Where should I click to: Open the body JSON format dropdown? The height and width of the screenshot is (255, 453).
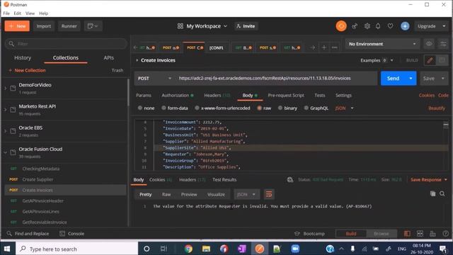tap(345, 108)
